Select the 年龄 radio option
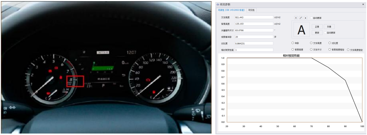The width and height of the screenshot is (367, 135). coord(293,43)
